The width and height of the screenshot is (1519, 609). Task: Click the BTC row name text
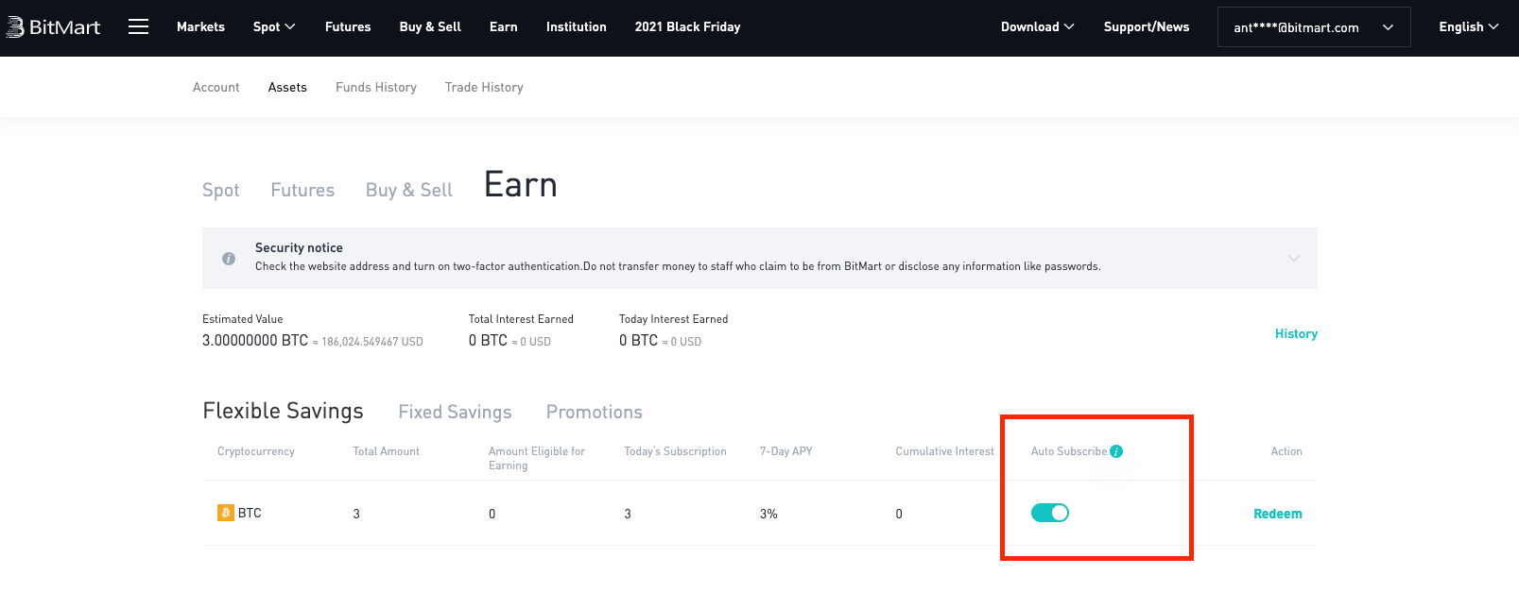(250, 513)
